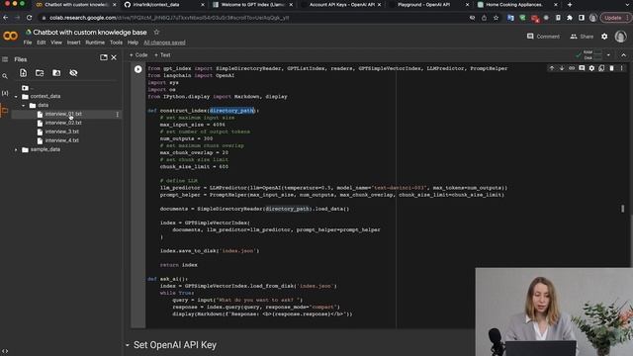Click the notebook vertical scrollbar thumb
This screenshot has width=633, height=356.
(623, 209)
